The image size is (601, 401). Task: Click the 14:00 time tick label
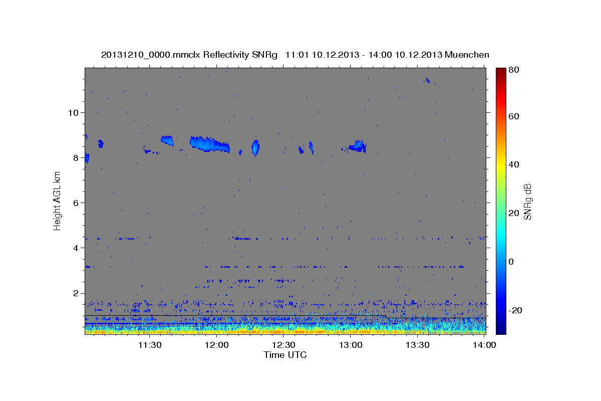pos(484,345)
